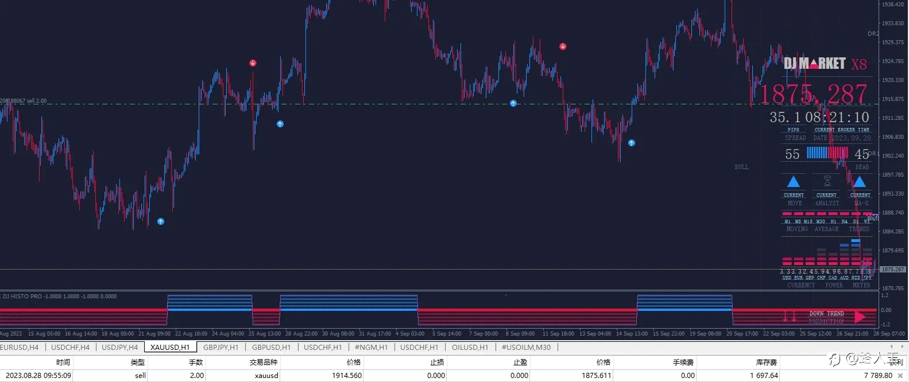Click the red sell arrow near 11 Sep
This screenshot has width=909, height=382.
[x=563, y=46]
